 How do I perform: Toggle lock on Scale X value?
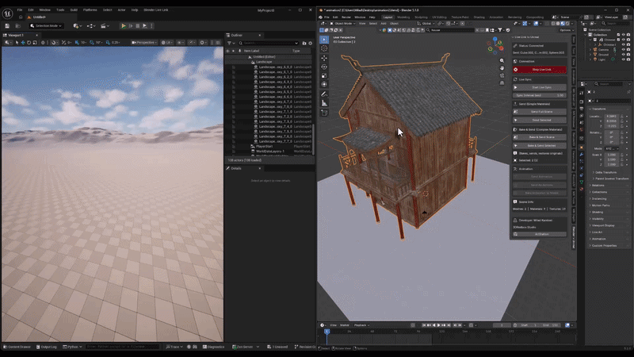pyautogui.click(x=622, y=155)
